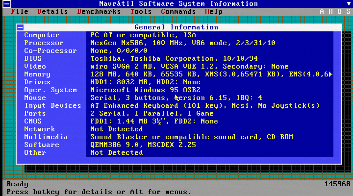Open the File menu

tap(20, 11)
